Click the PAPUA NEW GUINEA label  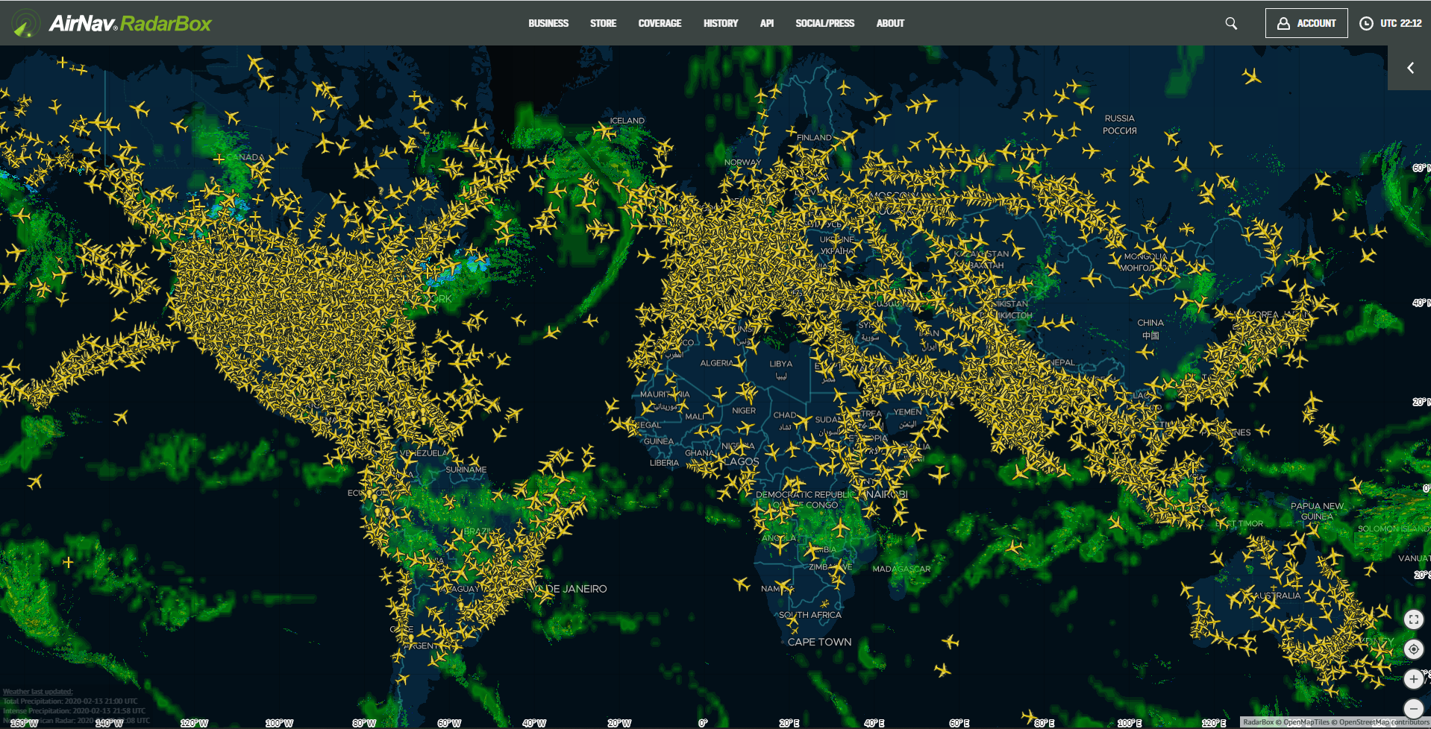point(1318,511)
